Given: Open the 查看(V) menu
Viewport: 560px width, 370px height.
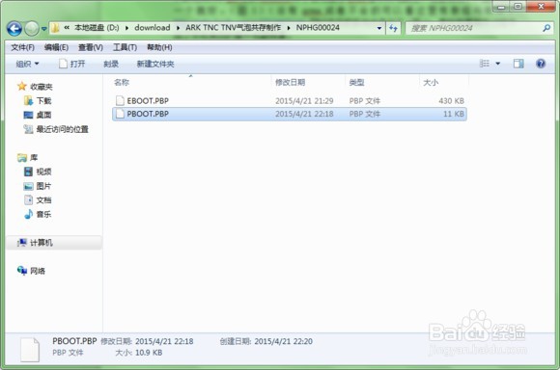Looking at the screenshot, I should (x=91, y=47).
